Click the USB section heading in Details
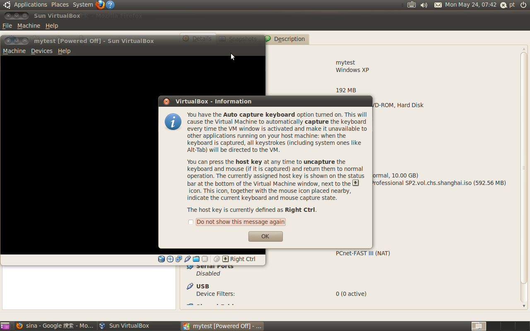Screen dimensions: 530x331 click(x=202, y=286)
